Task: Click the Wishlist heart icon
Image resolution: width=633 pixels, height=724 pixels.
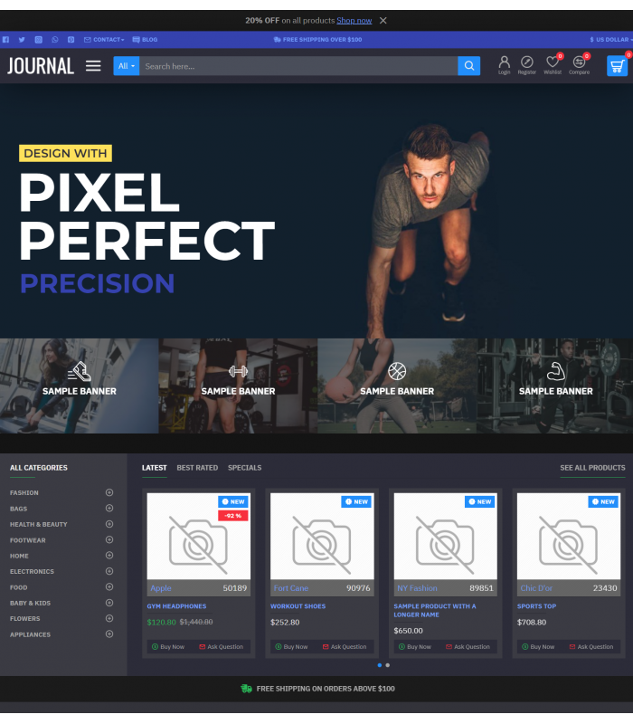Action: (552, 62)
